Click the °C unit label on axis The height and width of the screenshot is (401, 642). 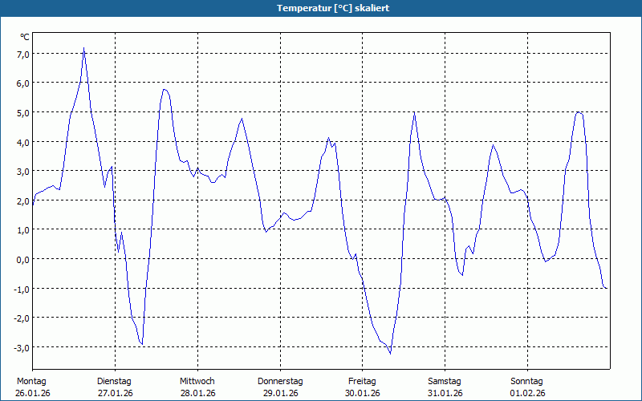click(25, 37)
